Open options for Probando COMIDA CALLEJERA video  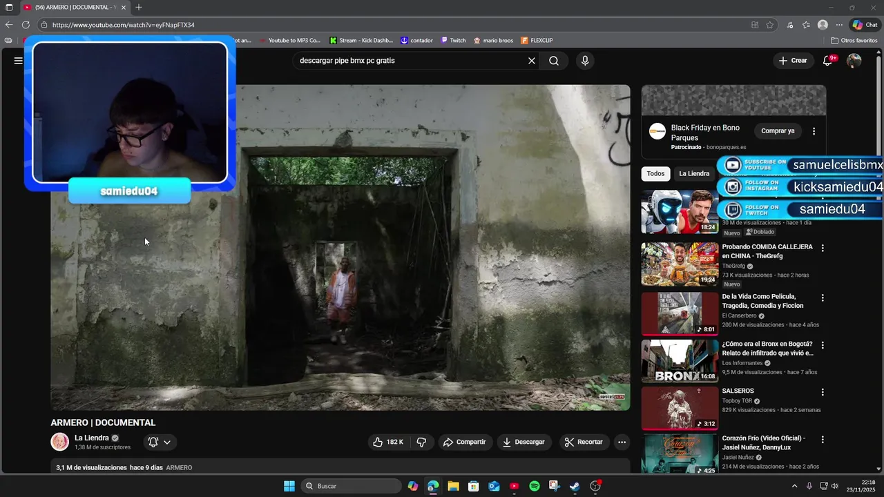pos(823,248)
